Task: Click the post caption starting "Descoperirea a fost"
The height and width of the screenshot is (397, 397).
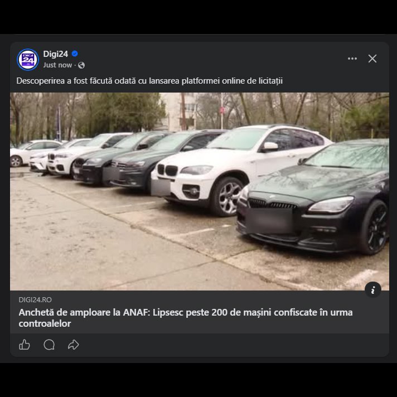Action: click(x=149, y=81)
